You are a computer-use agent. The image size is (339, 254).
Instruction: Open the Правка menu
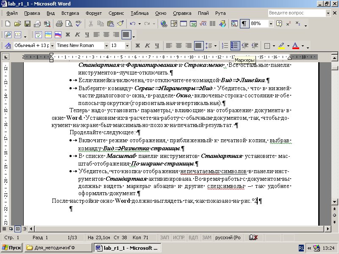point(32,13)
